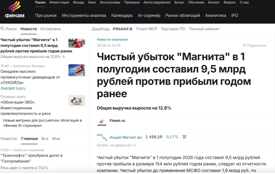Image resolution: width=275 pixels, height=174 pixels.
Task: Open Инструменты анализа submenu
Action: 84,16
